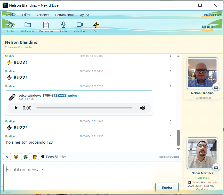Click Nelson's Desconectado status
This screenshot has width=224, height=195.
(x=202, y=98)
